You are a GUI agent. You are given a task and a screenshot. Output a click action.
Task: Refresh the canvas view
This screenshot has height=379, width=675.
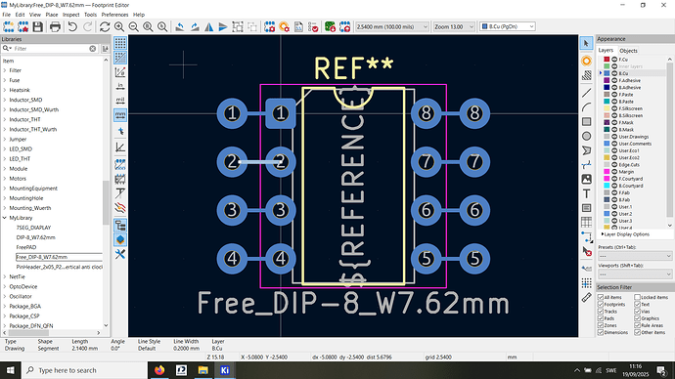tap(104, 26)
